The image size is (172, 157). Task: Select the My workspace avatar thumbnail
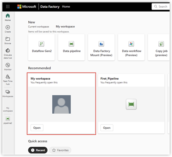(x=61, y=104)
